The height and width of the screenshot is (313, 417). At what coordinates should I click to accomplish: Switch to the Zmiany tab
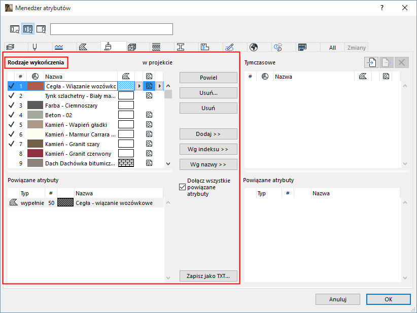pyautogui.click(x=357, y=48)
